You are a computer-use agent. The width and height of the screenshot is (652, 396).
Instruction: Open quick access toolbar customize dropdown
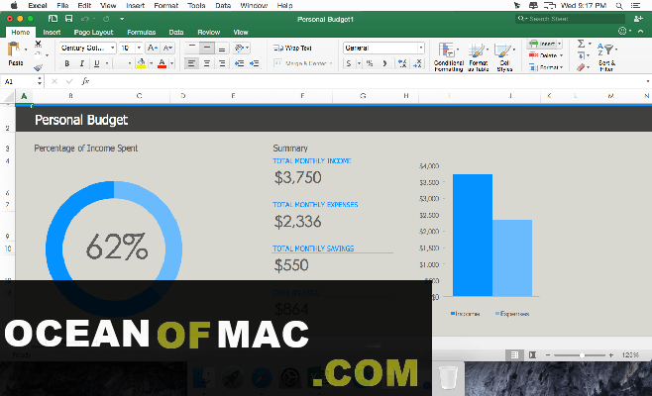tap(122, 19)
